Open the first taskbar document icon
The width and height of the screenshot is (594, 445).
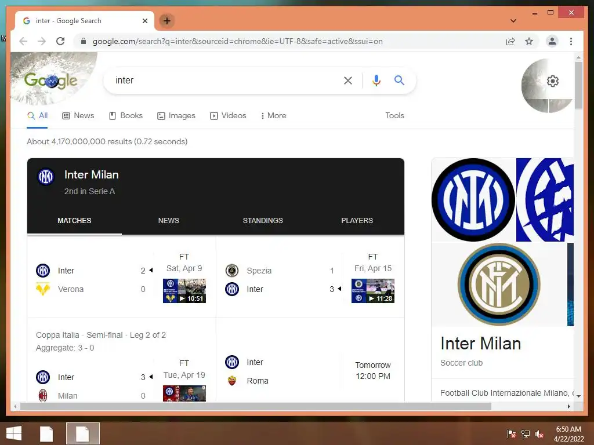pyautogui.click(x=46, y=433)
